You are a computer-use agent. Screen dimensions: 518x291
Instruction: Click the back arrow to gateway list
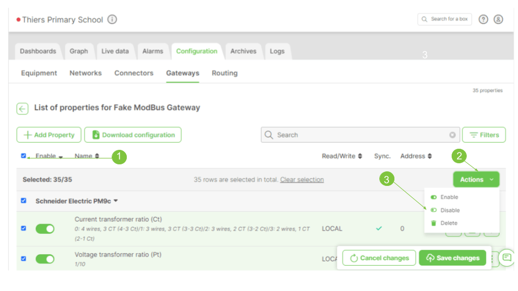[x=22, y=108]
